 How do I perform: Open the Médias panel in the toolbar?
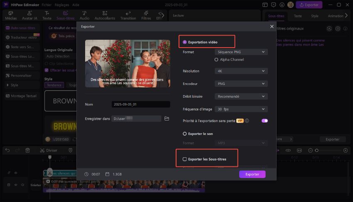[x=12, y=16]
